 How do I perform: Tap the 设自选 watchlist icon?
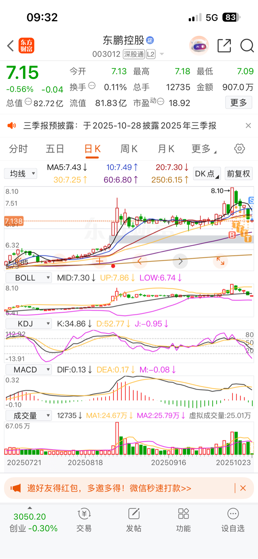pyautogui.click(x=233, y=514)
